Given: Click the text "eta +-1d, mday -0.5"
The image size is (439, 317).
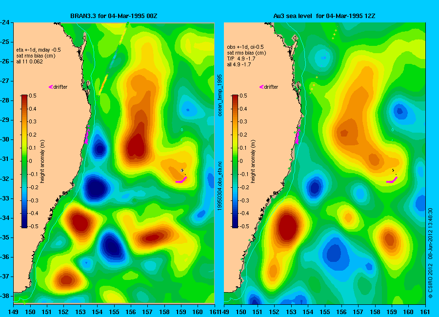Looking at the screenshot, I should point(39,50).
